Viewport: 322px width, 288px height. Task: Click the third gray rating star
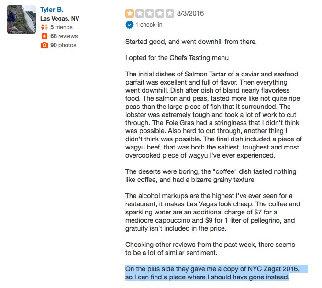click(x=150, y=13)
